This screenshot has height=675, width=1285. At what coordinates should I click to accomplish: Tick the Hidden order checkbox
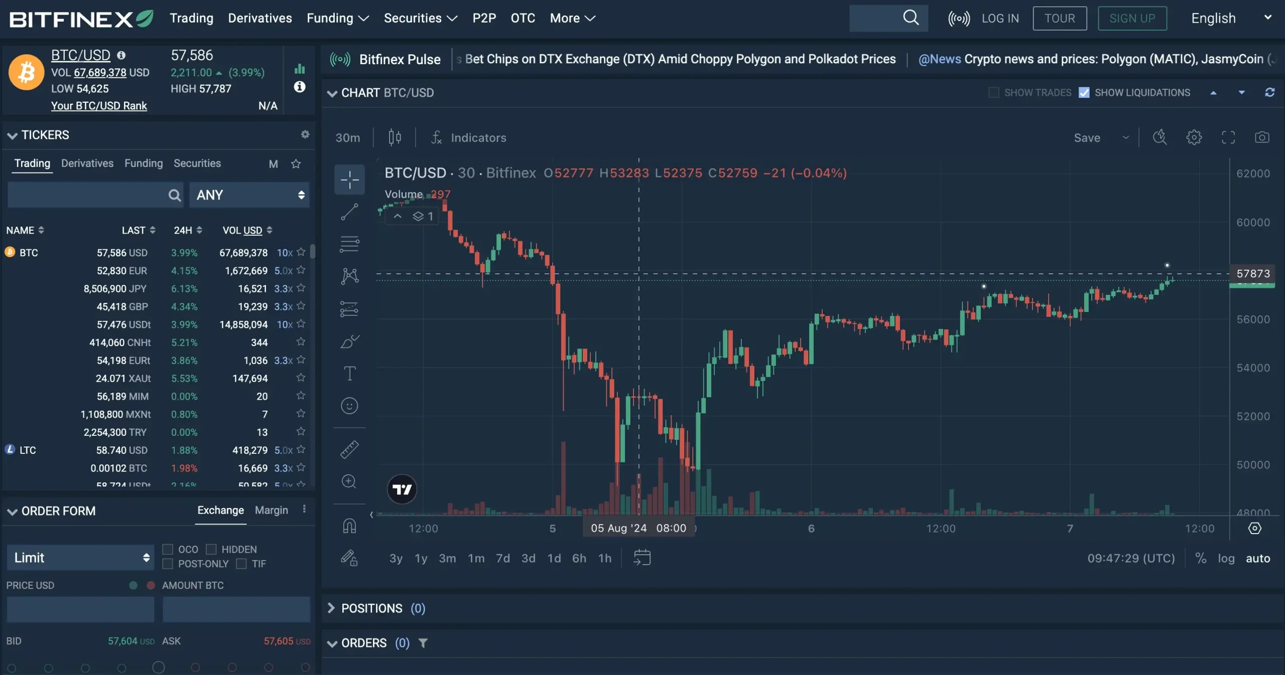211,549
